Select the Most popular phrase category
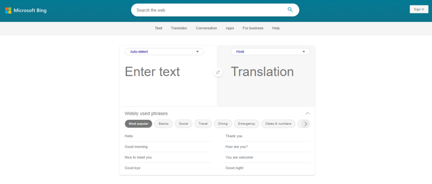 tap(138, 124)
